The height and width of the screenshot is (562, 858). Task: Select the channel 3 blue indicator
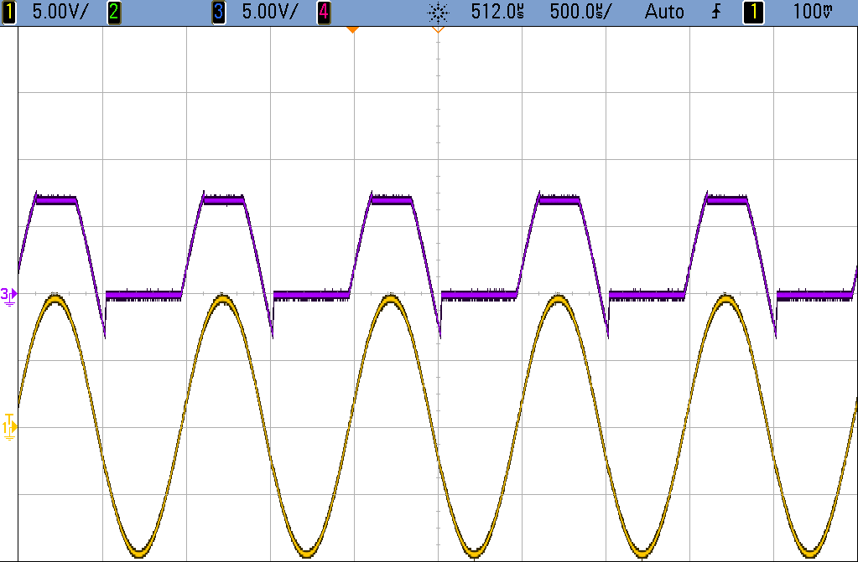[219, 12]
